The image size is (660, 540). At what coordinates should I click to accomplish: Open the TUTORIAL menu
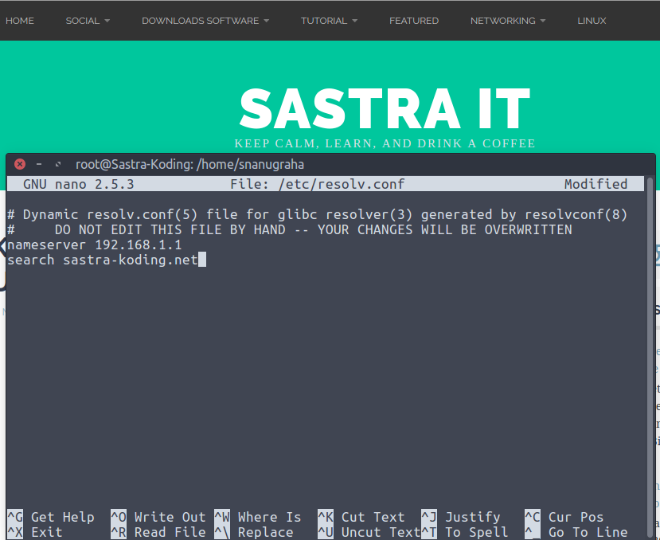(324, 21)
